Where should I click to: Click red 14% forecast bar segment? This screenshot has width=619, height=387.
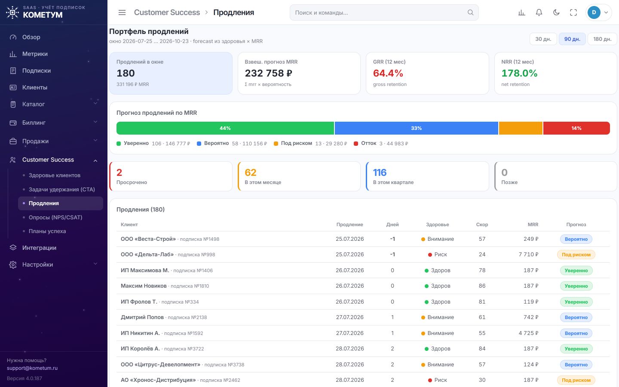coord(576,128)
